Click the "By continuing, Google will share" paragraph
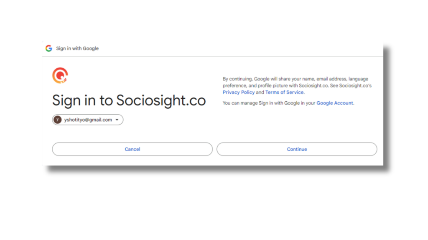Screen dimensions: 428x240 point(297,85)
